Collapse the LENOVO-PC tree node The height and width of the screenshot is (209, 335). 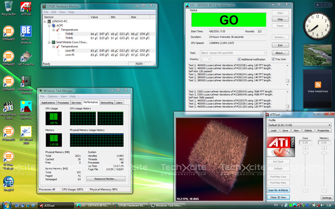[45, 21]
